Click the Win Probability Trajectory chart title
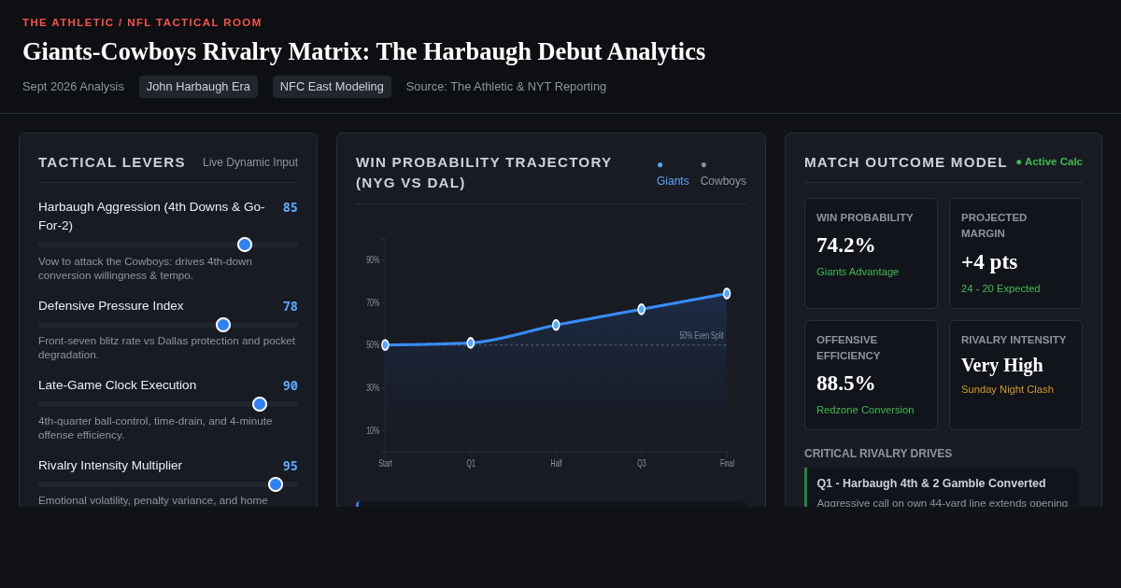 484,173
